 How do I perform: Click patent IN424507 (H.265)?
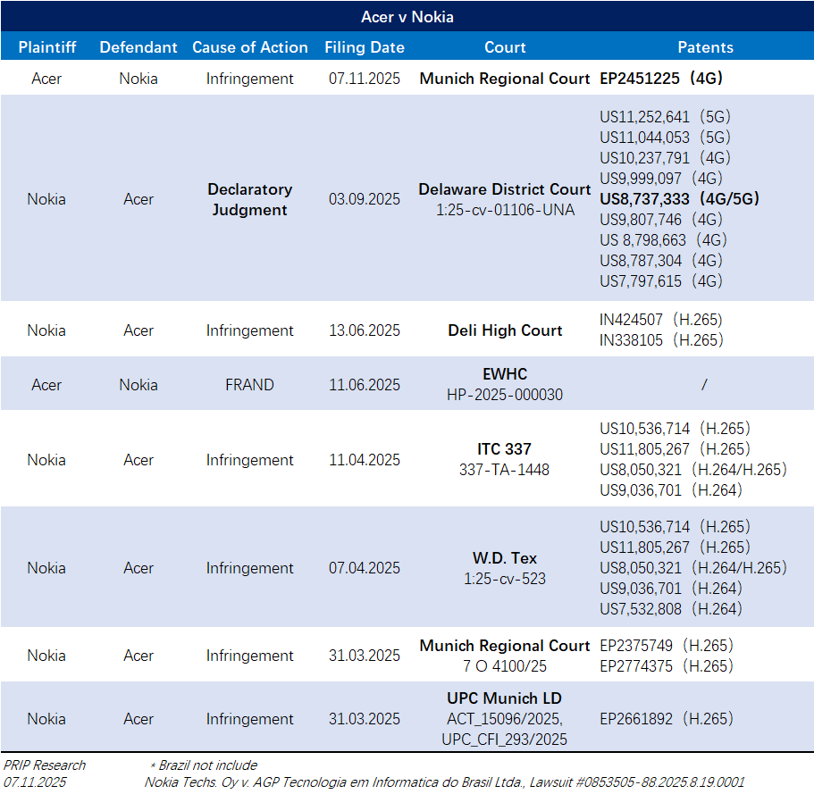(661, 320)
